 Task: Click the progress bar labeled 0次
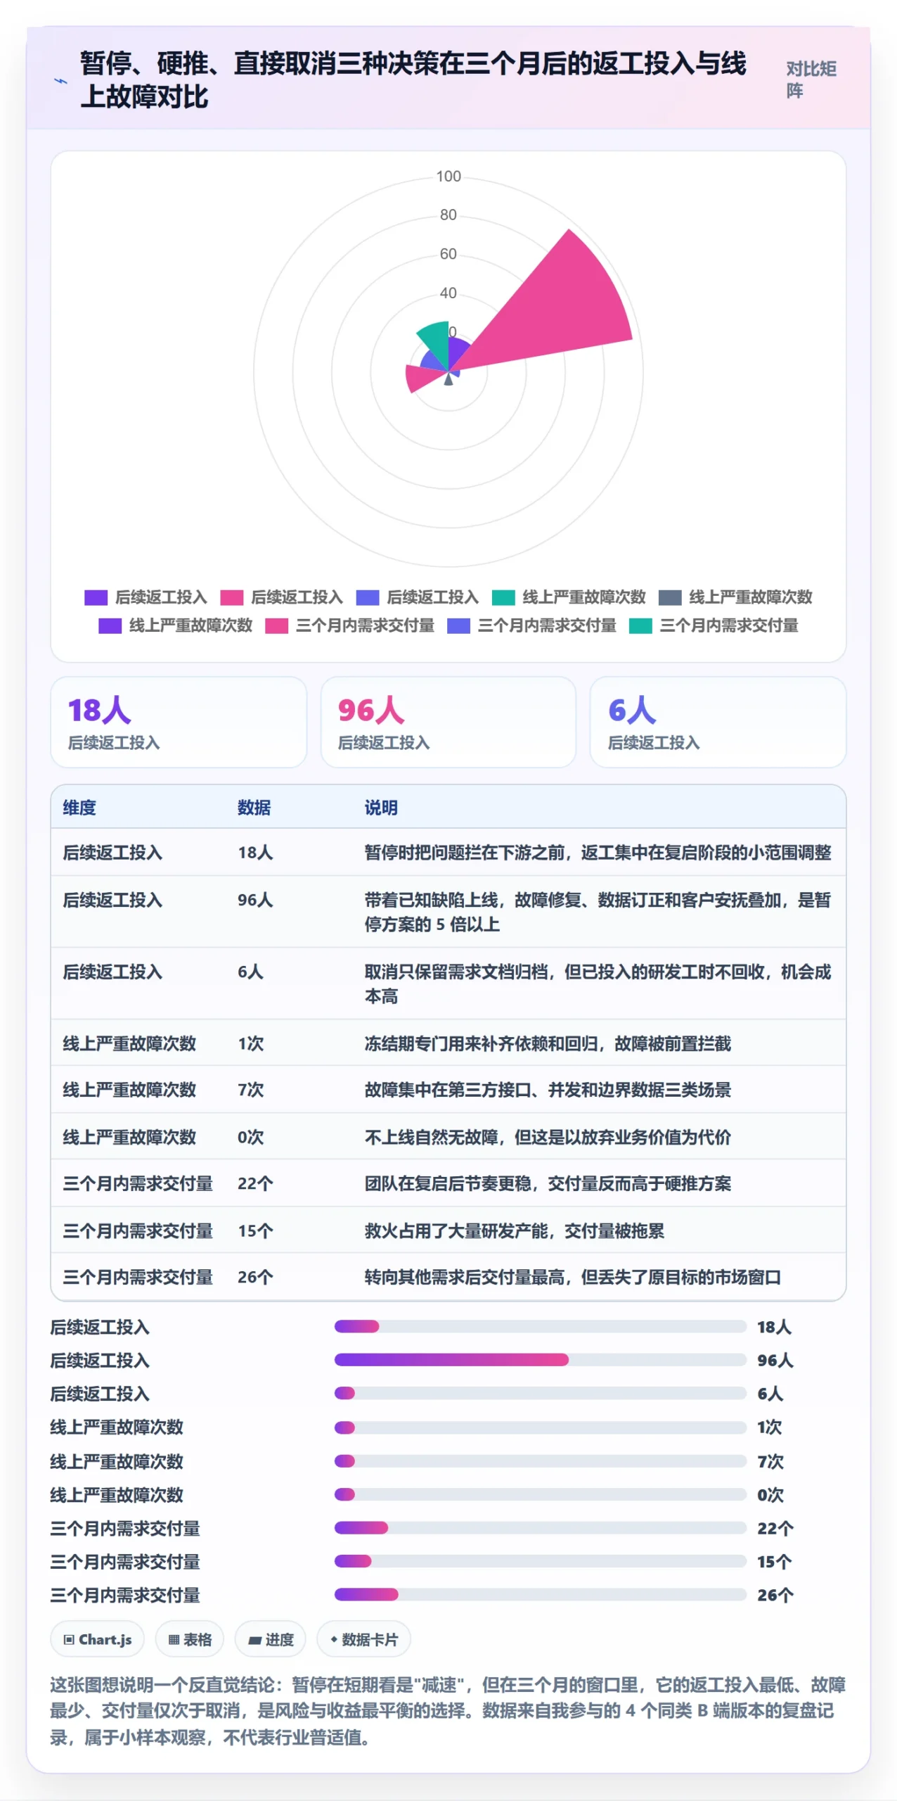tap(540, 1494)
